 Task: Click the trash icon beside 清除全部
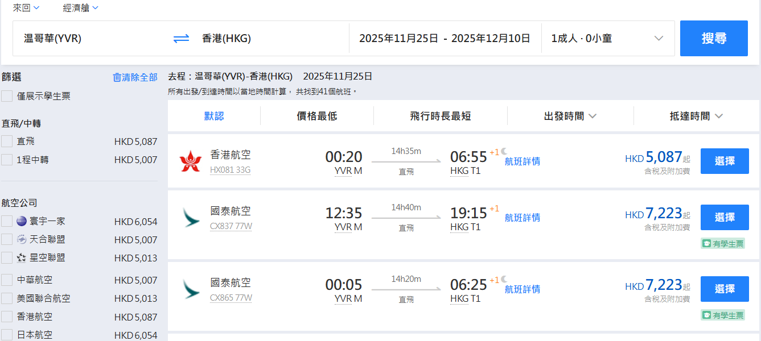[117, 77]
